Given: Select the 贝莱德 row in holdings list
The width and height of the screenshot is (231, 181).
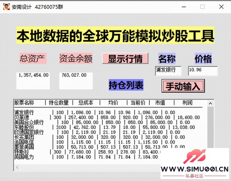Looking at the screenshot, I should click(107, 117).
